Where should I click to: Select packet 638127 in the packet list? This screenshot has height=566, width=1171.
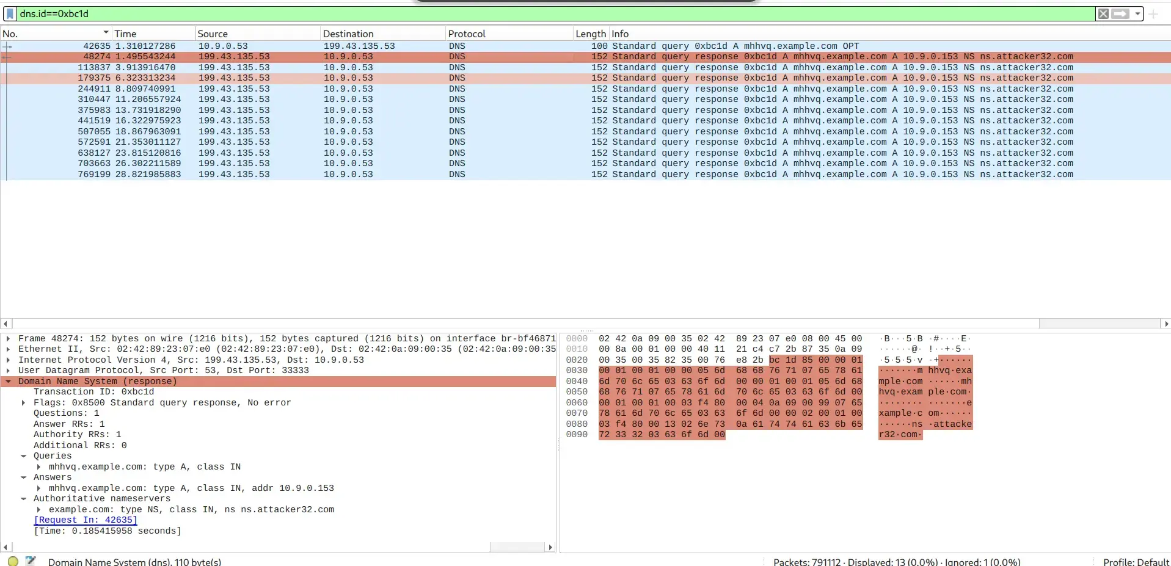click(585, 153)
